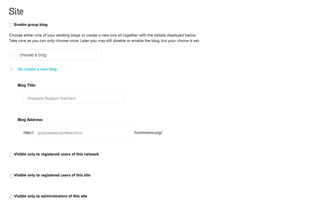Focus the Blog Title input field
This screenshot has width=321, height=202.
pyautogui.click(x=74, y=98)
